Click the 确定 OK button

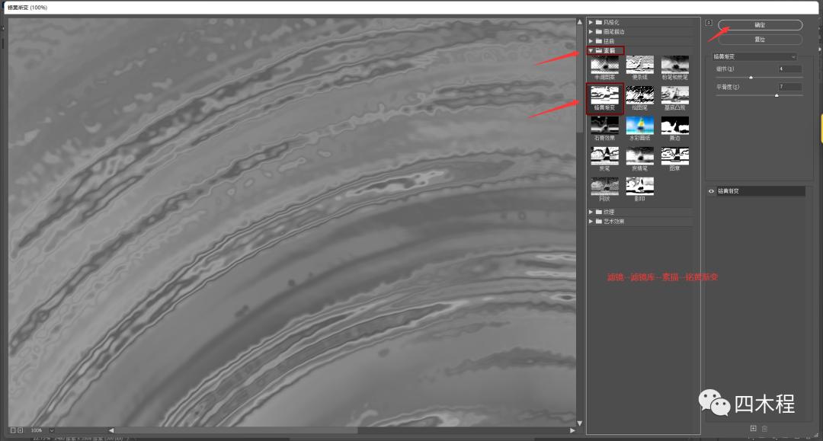coord(760,25)
